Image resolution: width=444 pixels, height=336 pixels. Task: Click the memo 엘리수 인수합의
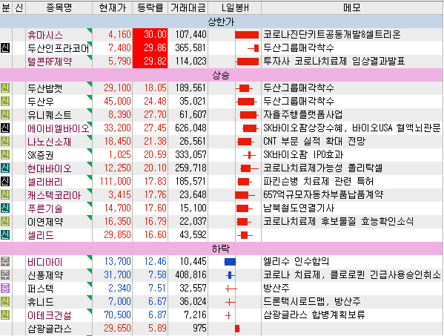(x=296, y=262)
